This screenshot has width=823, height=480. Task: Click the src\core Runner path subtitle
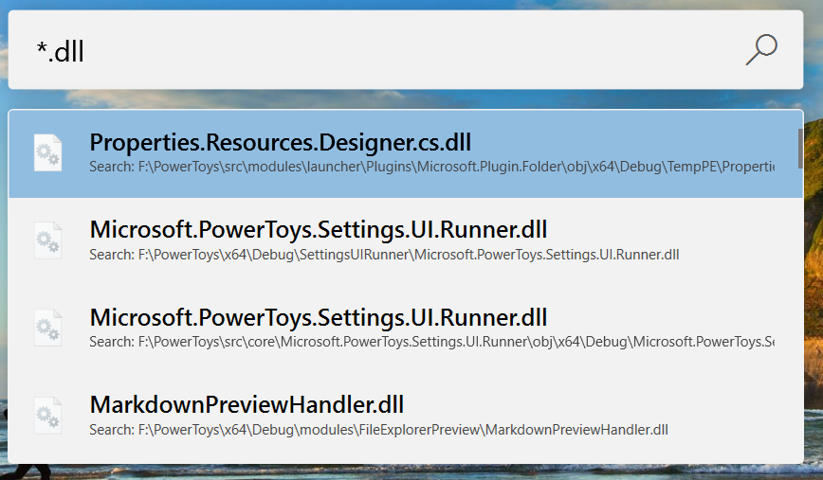431,342
